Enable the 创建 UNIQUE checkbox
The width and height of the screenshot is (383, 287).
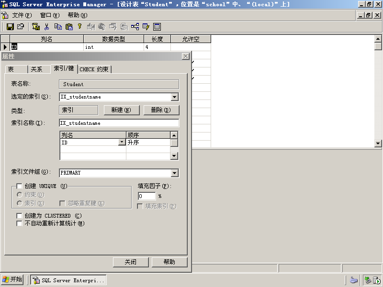pos(19,186)
